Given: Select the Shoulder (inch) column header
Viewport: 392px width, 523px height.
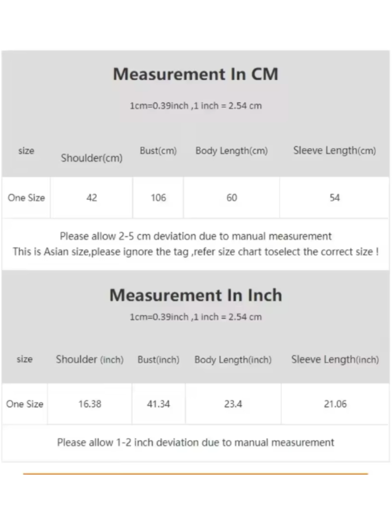Looking at the screenshot, I should [90, 360].
